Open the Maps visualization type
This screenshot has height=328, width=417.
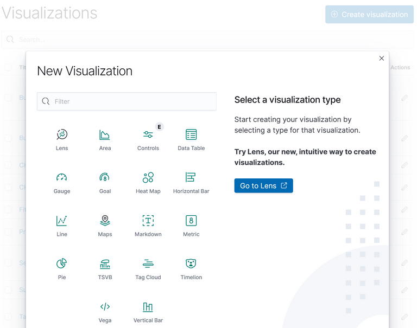point(105,226)
